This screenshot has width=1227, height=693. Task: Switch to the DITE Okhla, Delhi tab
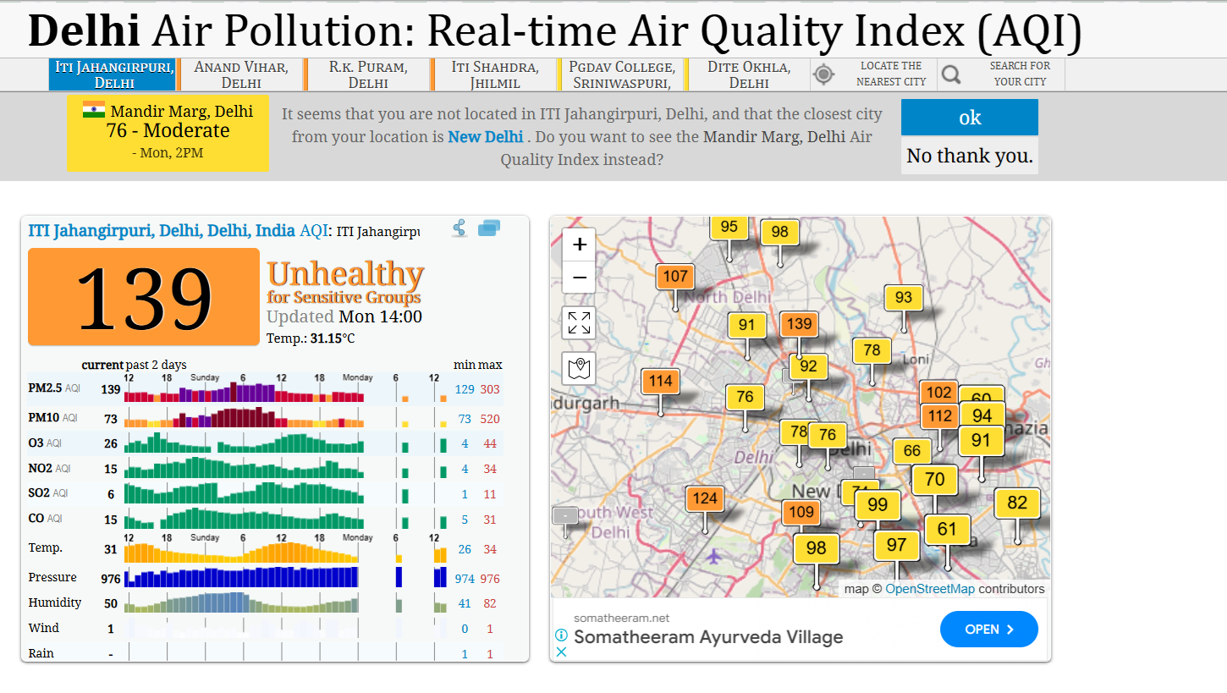pyautogui.click(x=749, y=74)
